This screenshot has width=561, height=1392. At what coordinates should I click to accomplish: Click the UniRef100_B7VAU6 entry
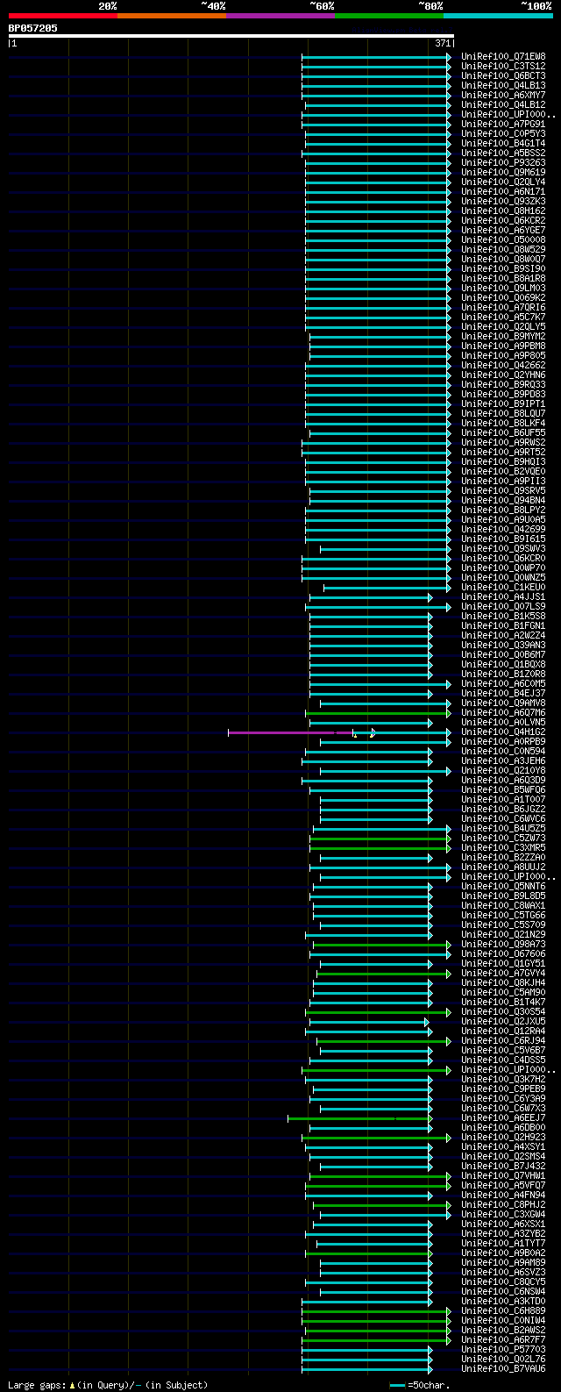point(503,1368)
